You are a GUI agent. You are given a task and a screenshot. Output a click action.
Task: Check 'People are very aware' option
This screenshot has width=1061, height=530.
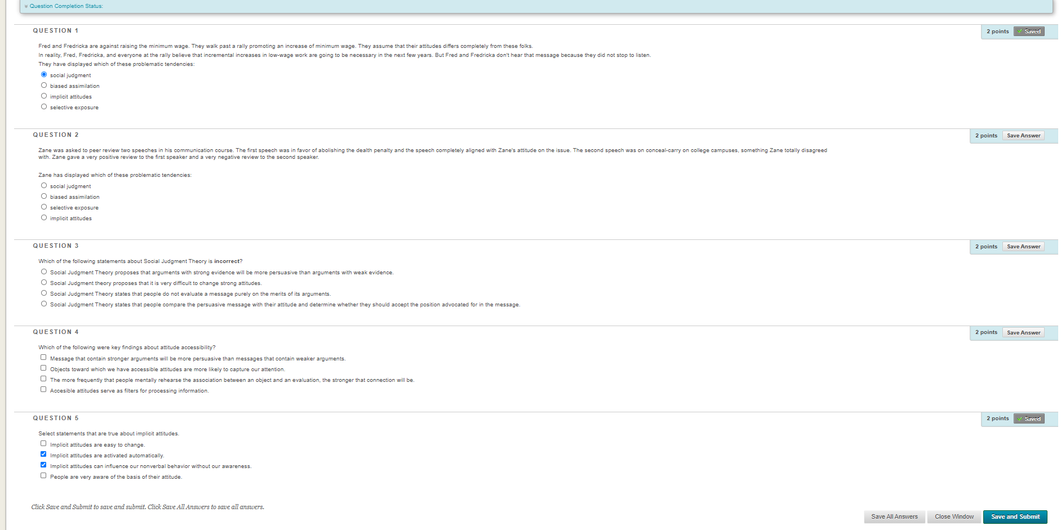click(43, 476)
